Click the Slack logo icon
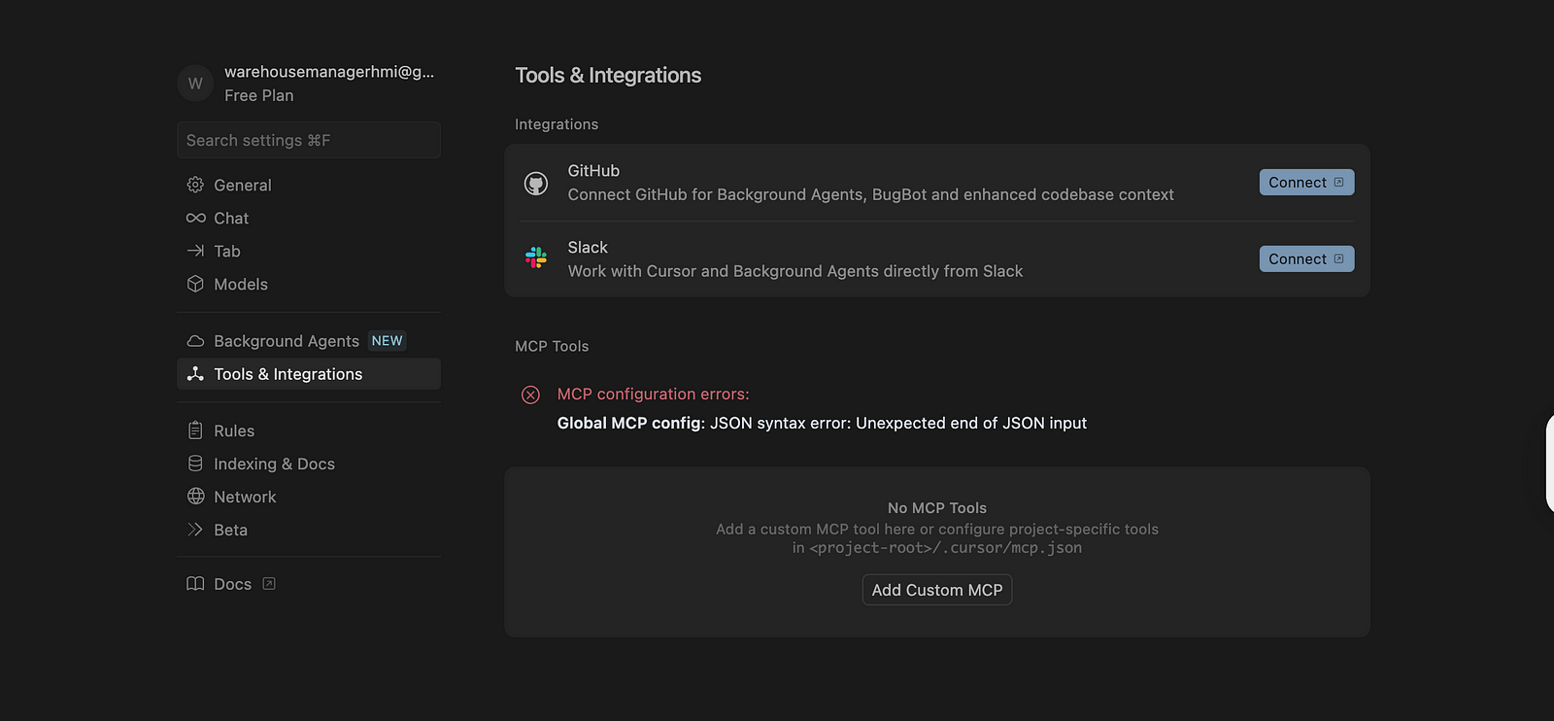This screenshot has width=1554, height=721. click(536, 258)
